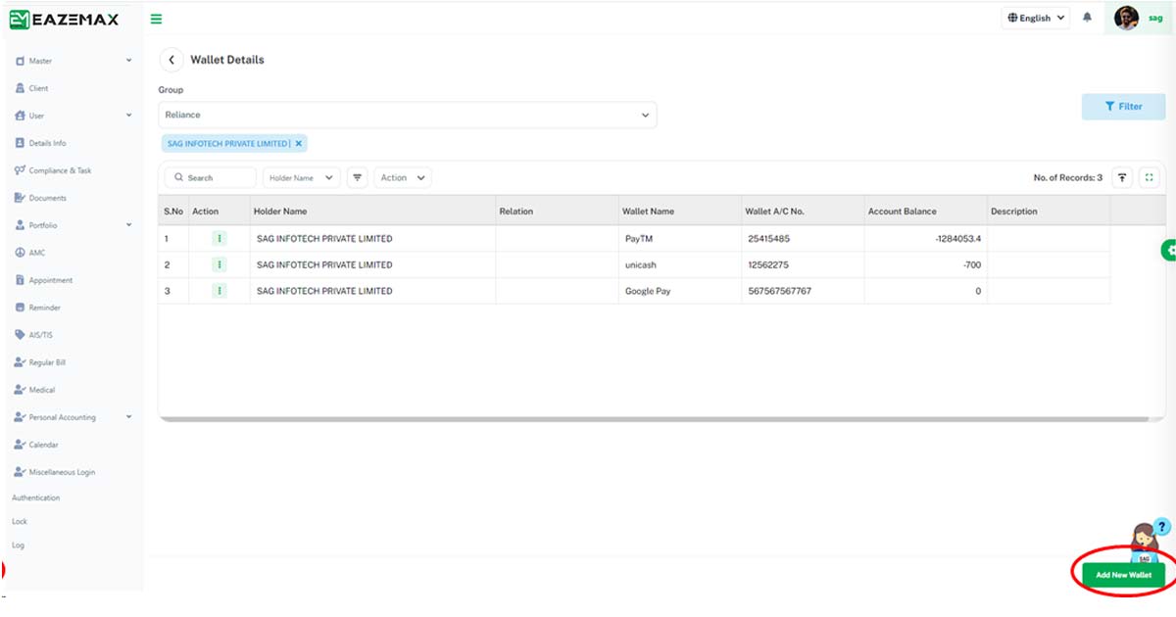The image size is (1176, 617).
Task: Click the Appointment sidebar icon
Action: [20, 280]
